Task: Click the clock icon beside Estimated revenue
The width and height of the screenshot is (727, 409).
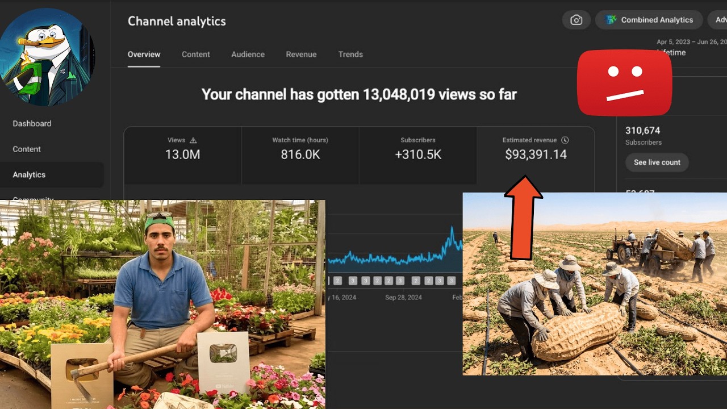Action: (x=565, y=140)
